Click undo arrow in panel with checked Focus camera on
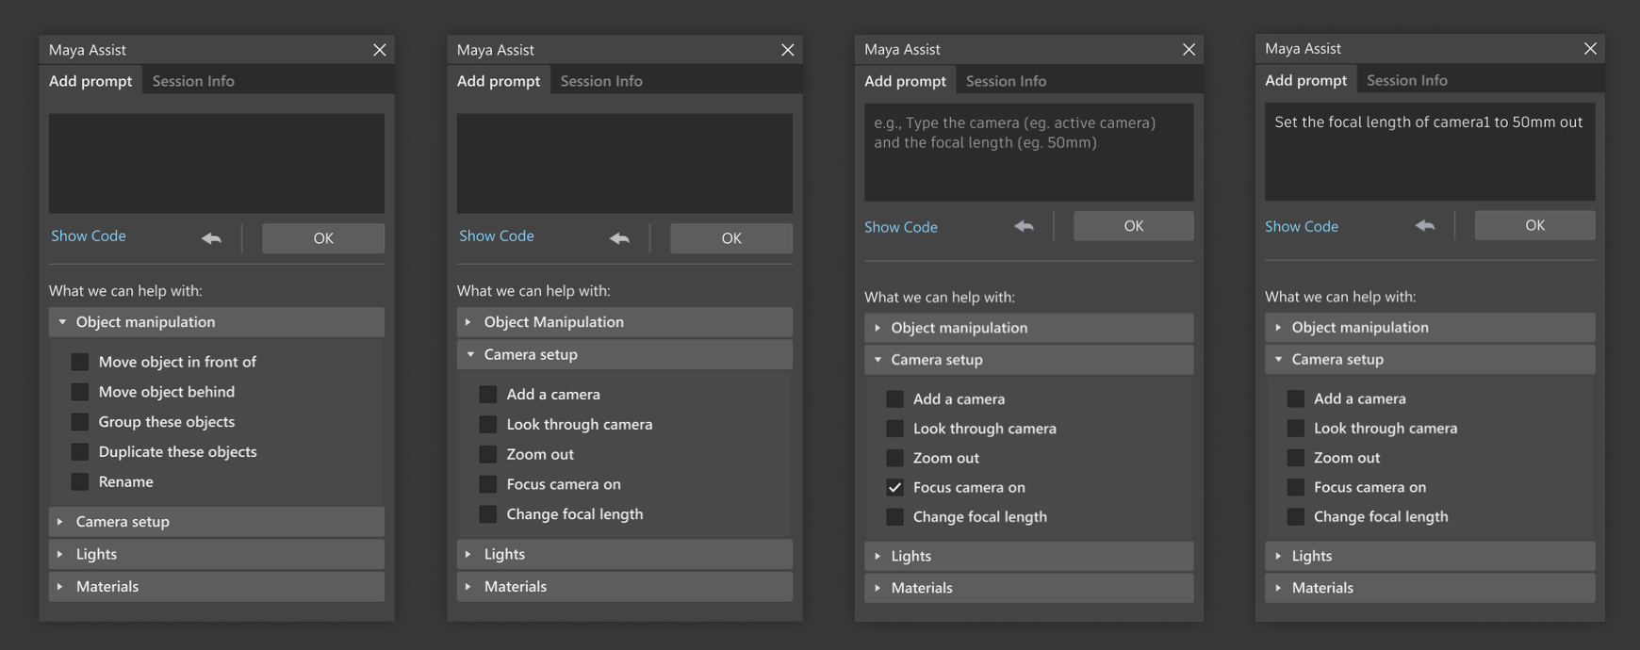This screenshot has height=650, width=1640. pyautogui.click(x=1024, y=226)
